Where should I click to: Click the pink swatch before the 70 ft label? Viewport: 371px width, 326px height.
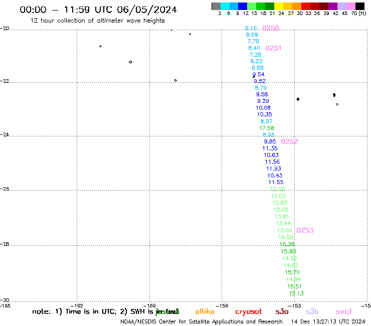tap(351, 6)
